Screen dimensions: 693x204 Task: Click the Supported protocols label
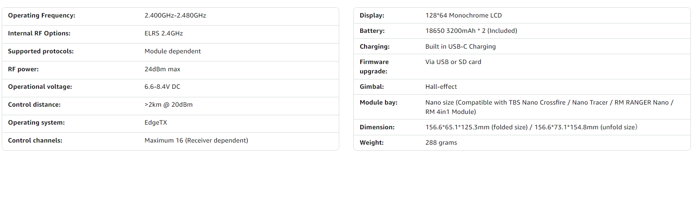tap(41, 51)
